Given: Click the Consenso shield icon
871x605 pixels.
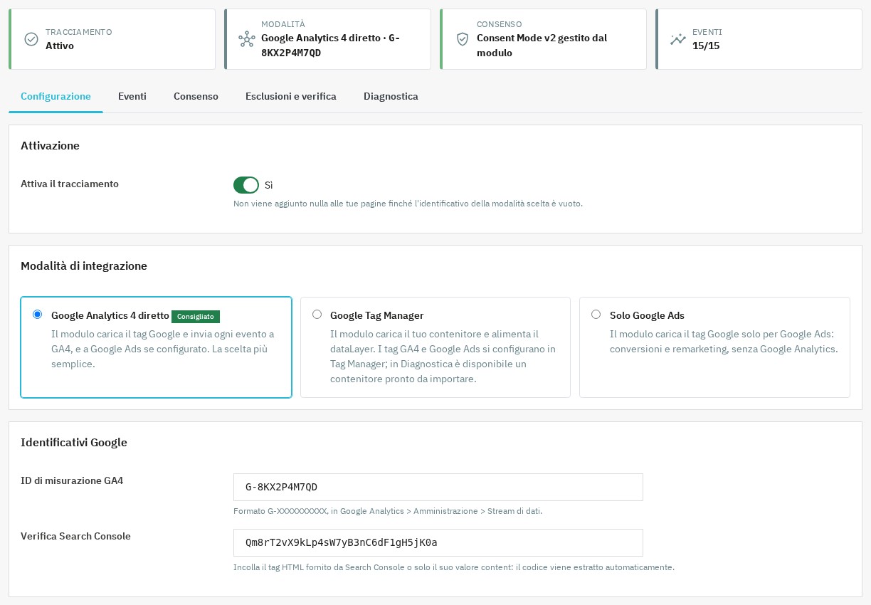Looking at the screenshot, I should click(x=463, y=39).
